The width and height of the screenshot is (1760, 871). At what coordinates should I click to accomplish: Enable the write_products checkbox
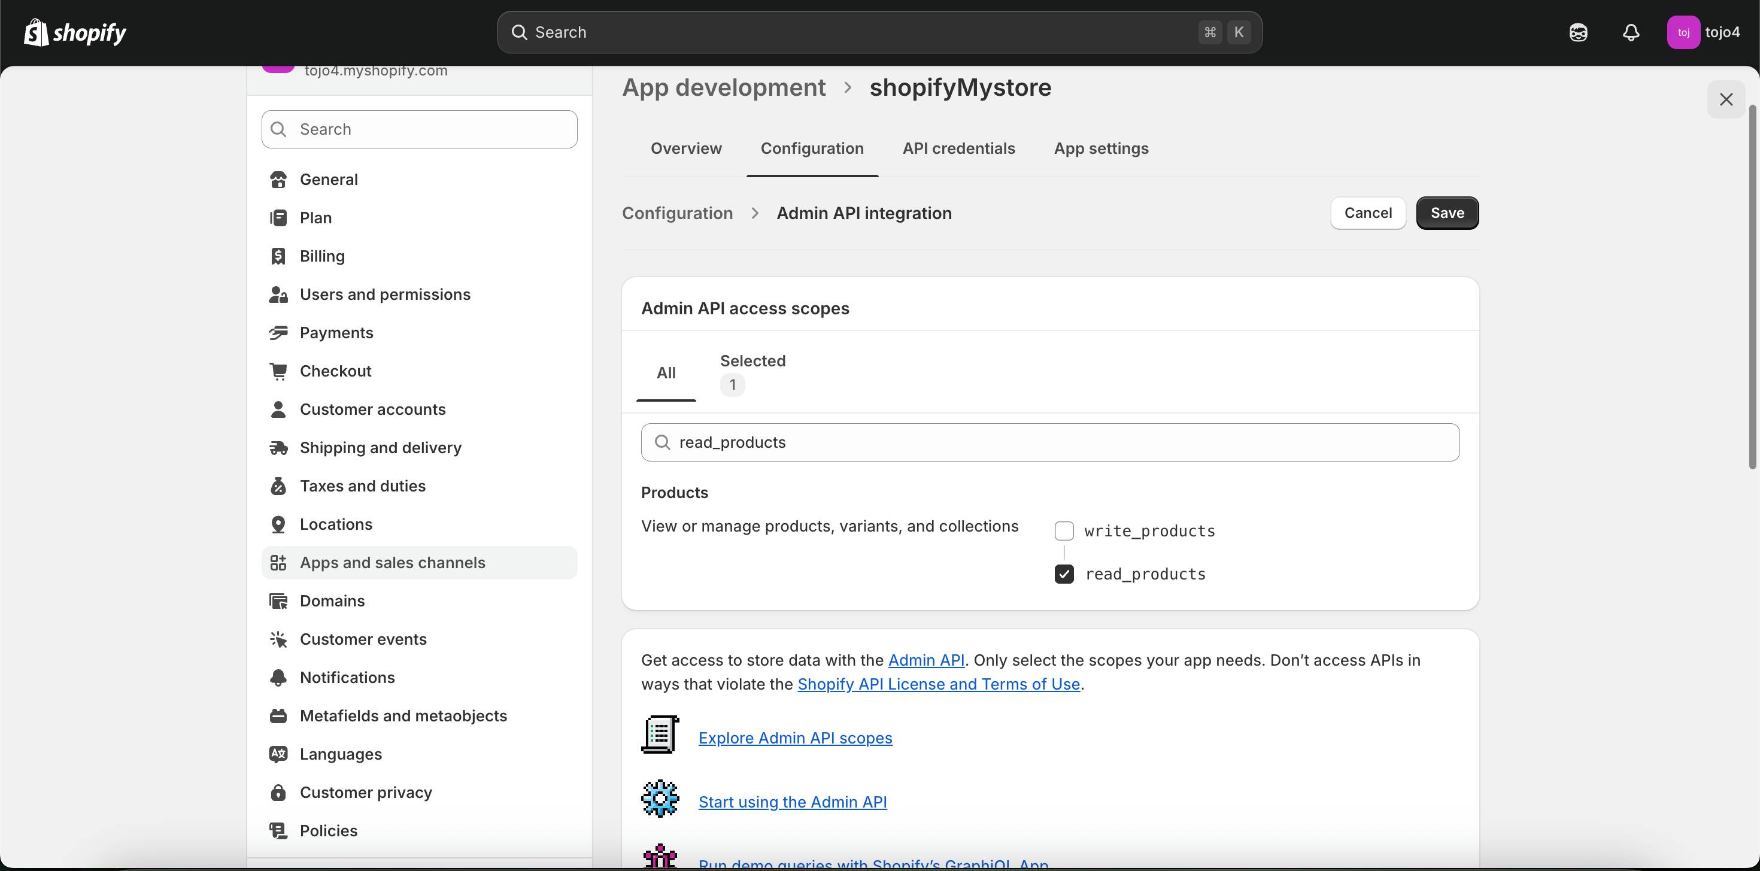(x=1064, y=531)
